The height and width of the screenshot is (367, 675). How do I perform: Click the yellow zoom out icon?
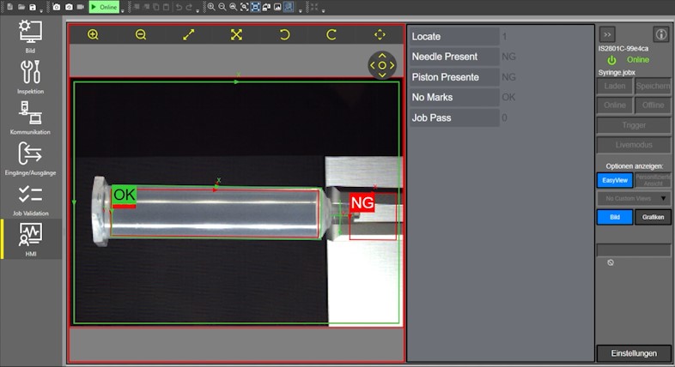(x=141, y=35)
